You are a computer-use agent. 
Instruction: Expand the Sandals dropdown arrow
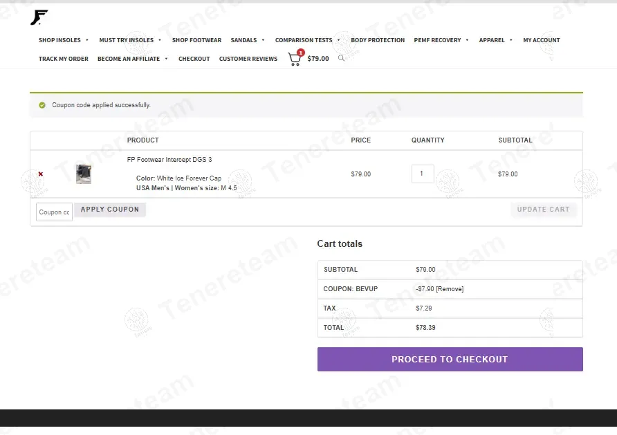click(x=263, y=40)
